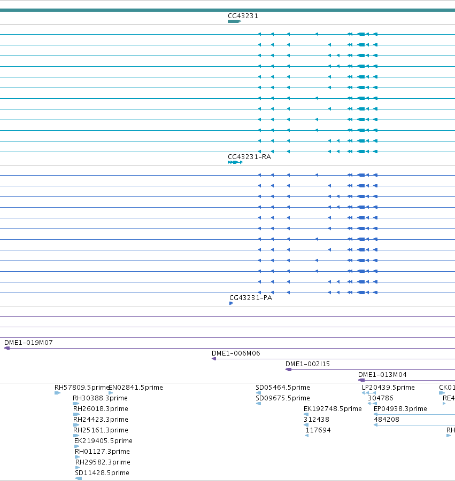
Task: Click the 304786 feature label
Action: point(380,398)
